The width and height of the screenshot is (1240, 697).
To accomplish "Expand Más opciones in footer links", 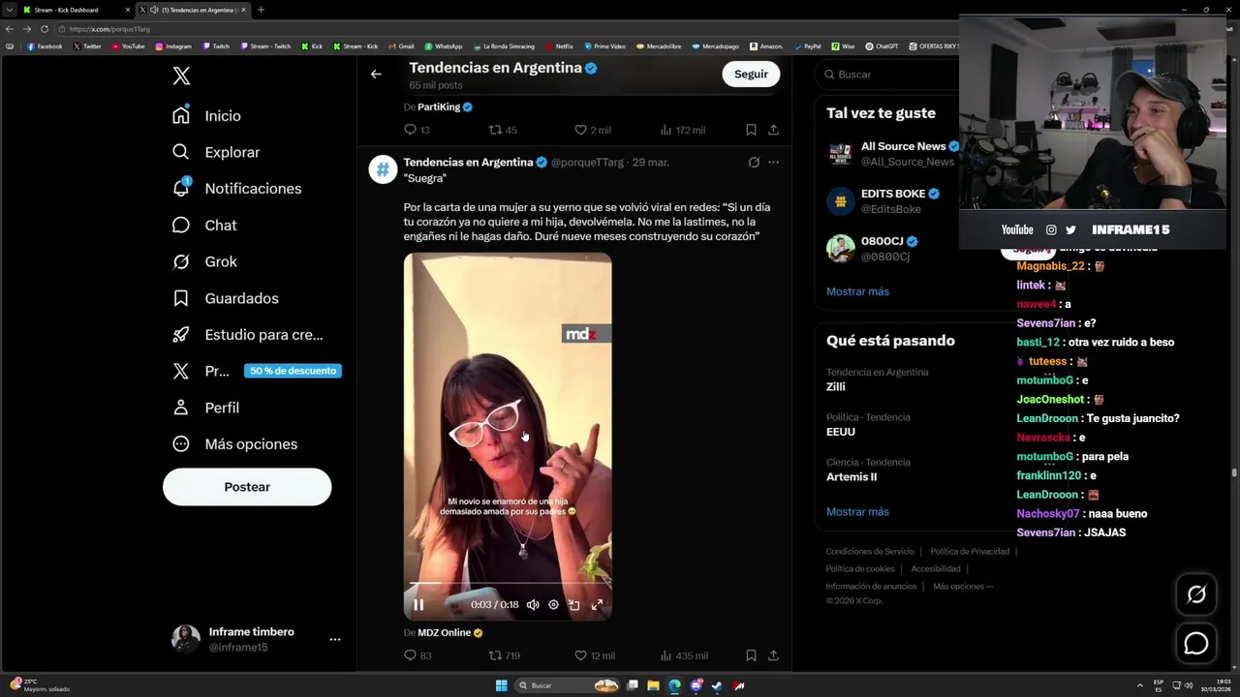I will pyautogui.click(x=963, y=587).
